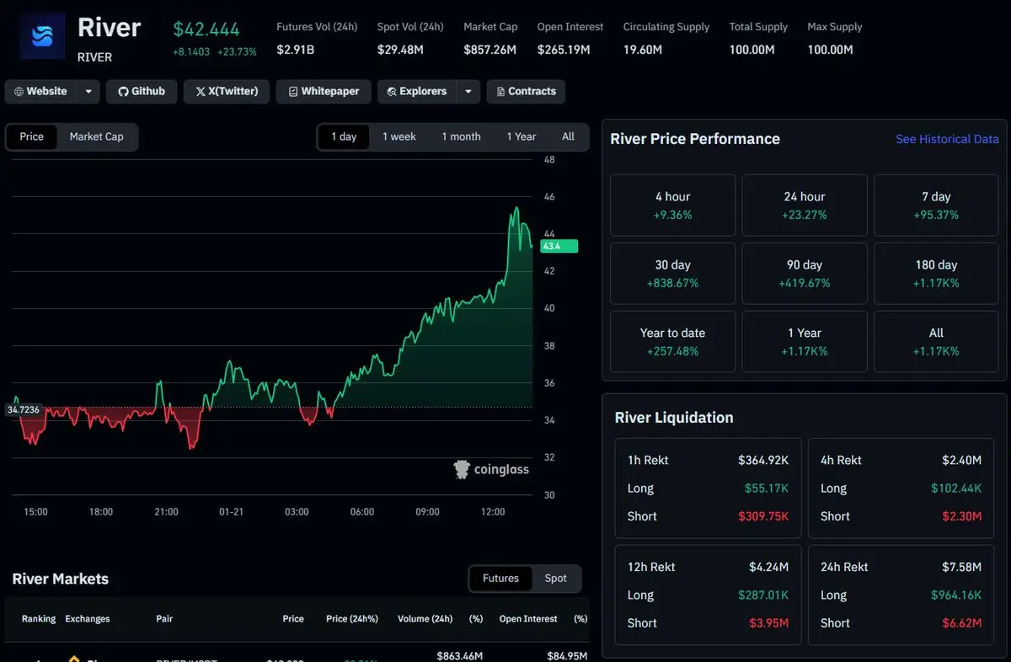Expand the Website dropdown arrow
This screenshot has height=662, width=1011.
(88, 91)
